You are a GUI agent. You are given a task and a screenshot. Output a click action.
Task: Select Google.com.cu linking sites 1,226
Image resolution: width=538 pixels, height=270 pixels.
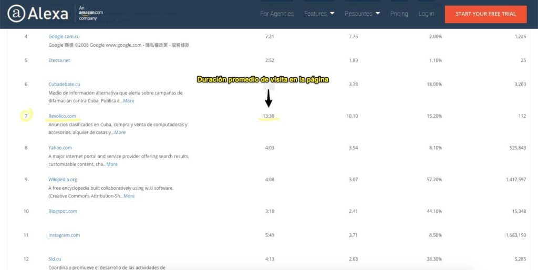click(x=520, y=36)
